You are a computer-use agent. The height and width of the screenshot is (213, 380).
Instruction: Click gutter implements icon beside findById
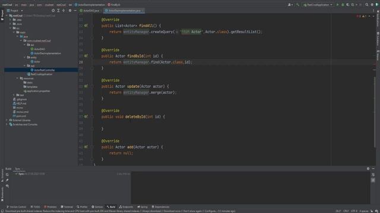[85, 56]
